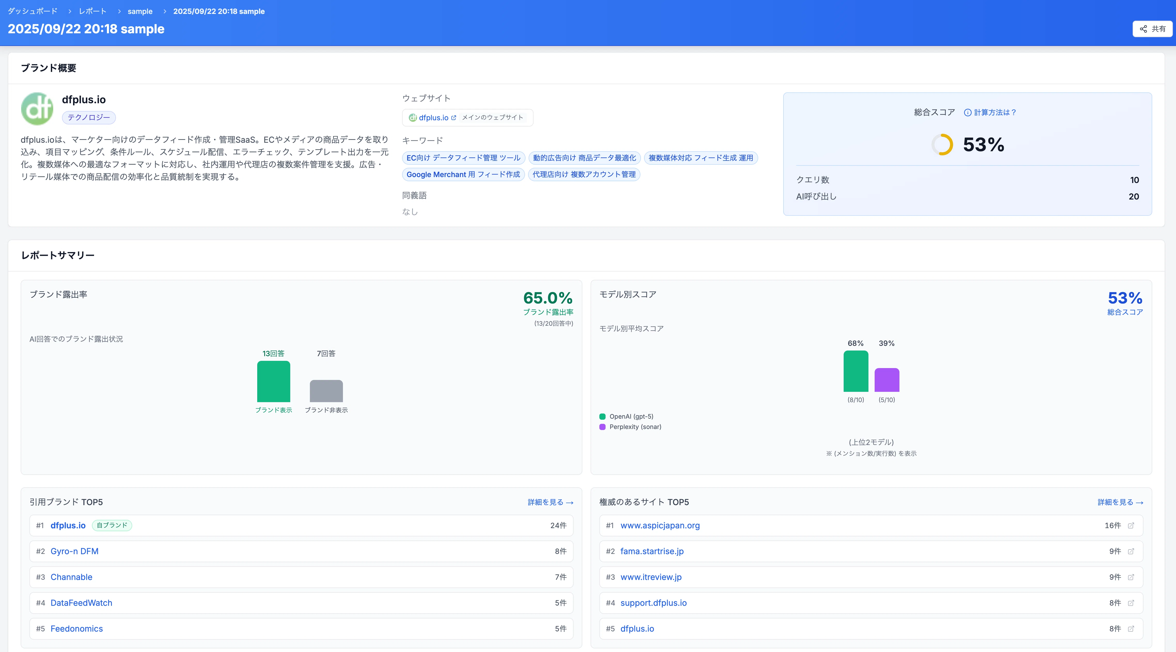1176x652 pixels.
Task: Open the #1 dfplus.io brand entry
Action: pos(68,526)
